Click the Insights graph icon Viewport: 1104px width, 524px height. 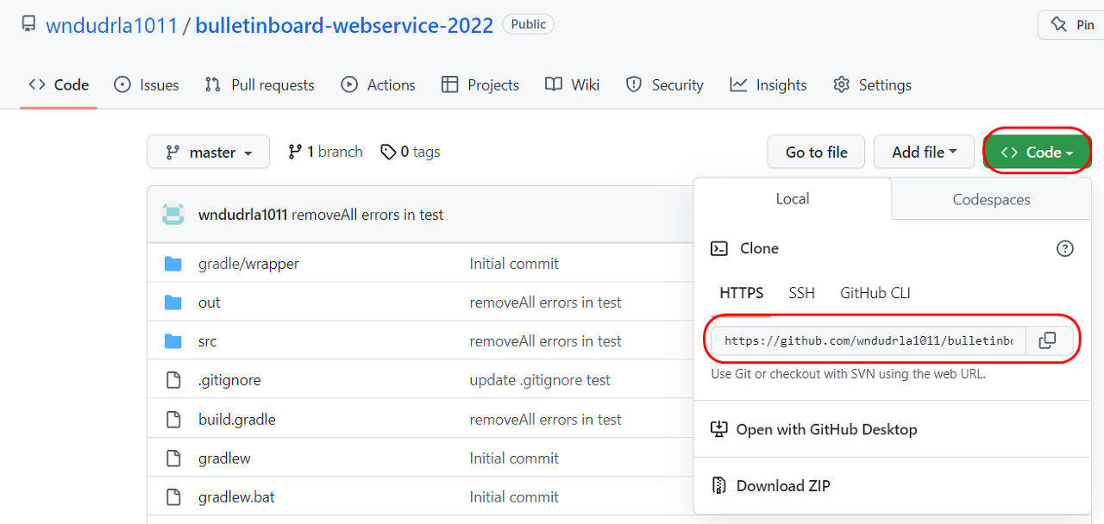pyautogui.click(x=738, y=84)
